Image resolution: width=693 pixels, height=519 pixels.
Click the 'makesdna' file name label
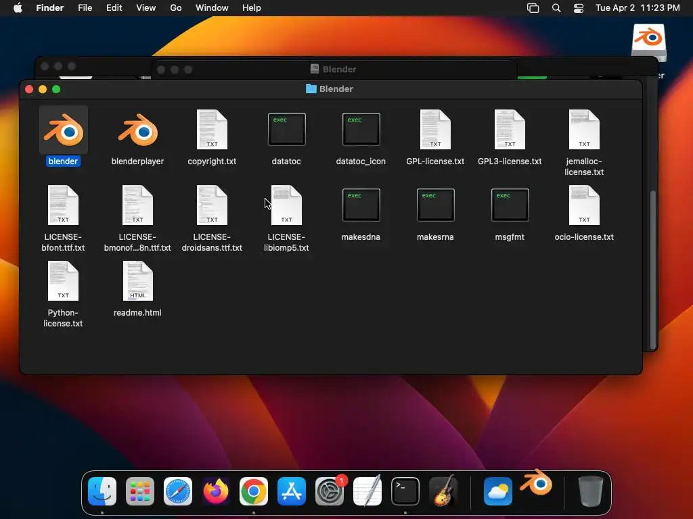(x=361, y=237)
